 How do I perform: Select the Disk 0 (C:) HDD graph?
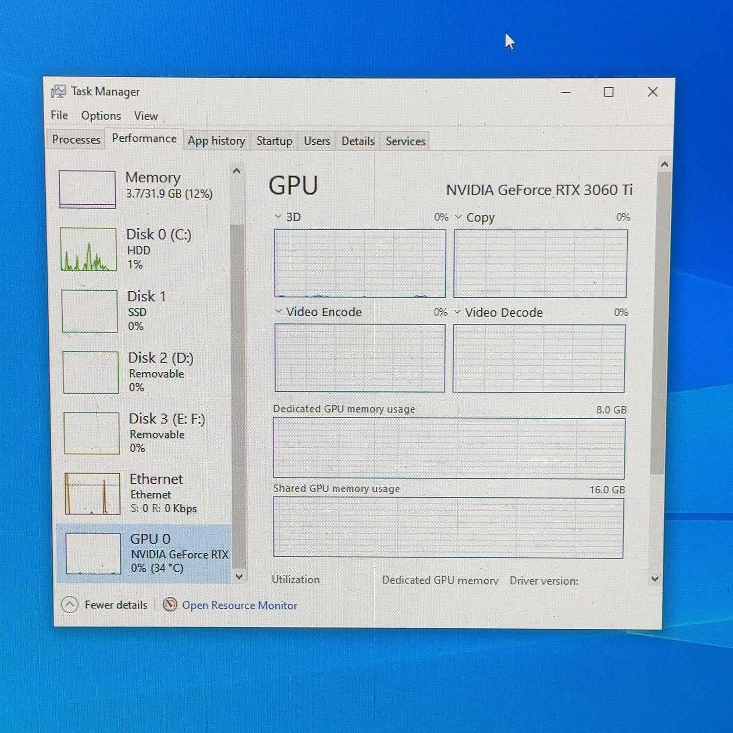(x=88, y=249)
